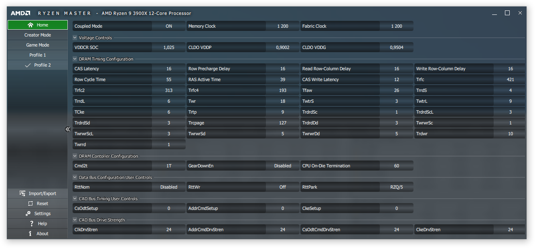Viewport: 535px width, 248px height.
Task: Click the Home house icon
Action: pyautogui.click(x=30, y=25)
